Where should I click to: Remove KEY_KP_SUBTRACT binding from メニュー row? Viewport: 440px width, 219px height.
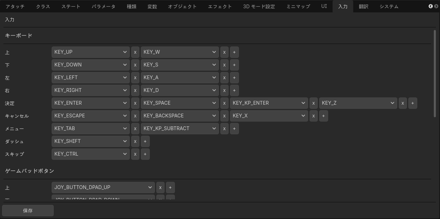pos(224,128)
